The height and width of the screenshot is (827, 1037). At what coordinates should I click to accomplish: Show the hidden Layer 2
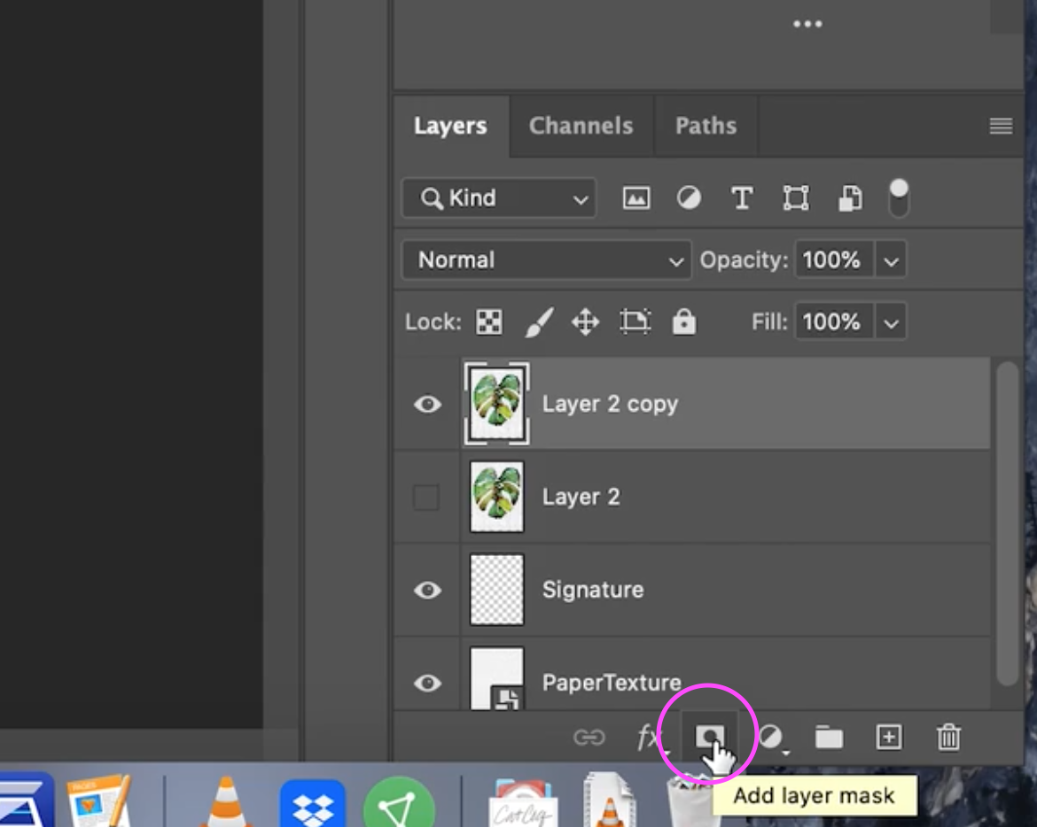click(425, 497)
